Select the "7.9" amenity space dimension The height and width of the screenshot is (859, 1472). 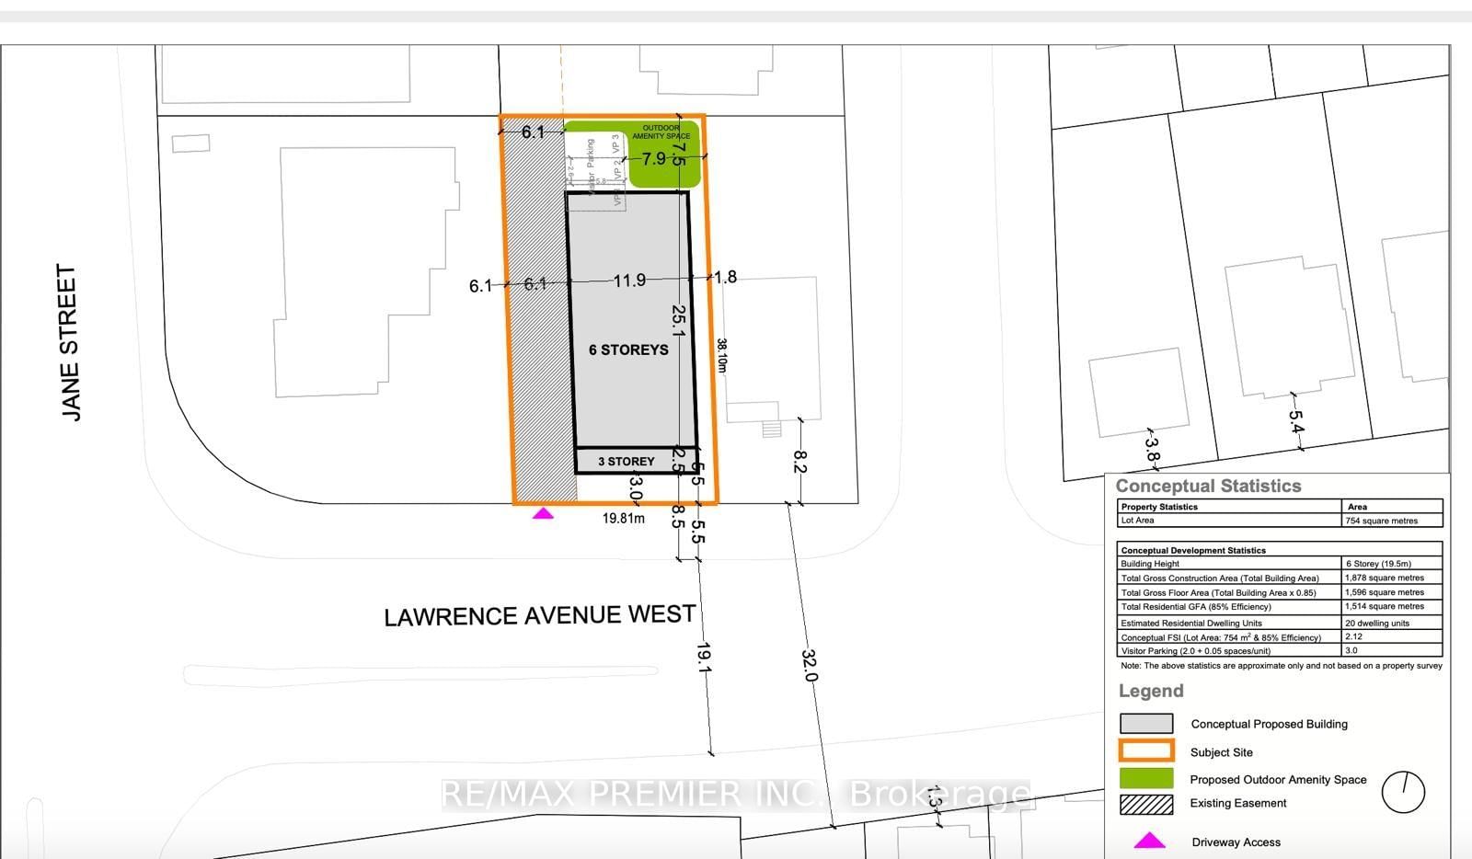[x=654, y=158]
